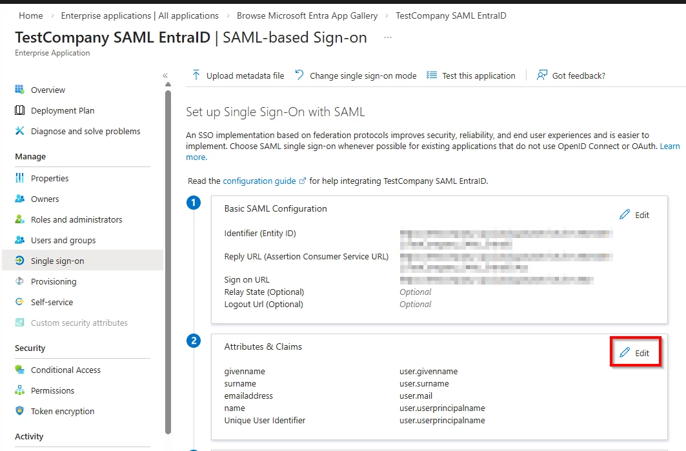This screenshot has height=451, width=686.
Task: Click the Provisioning sync icon
Action: tap(19, 281)
